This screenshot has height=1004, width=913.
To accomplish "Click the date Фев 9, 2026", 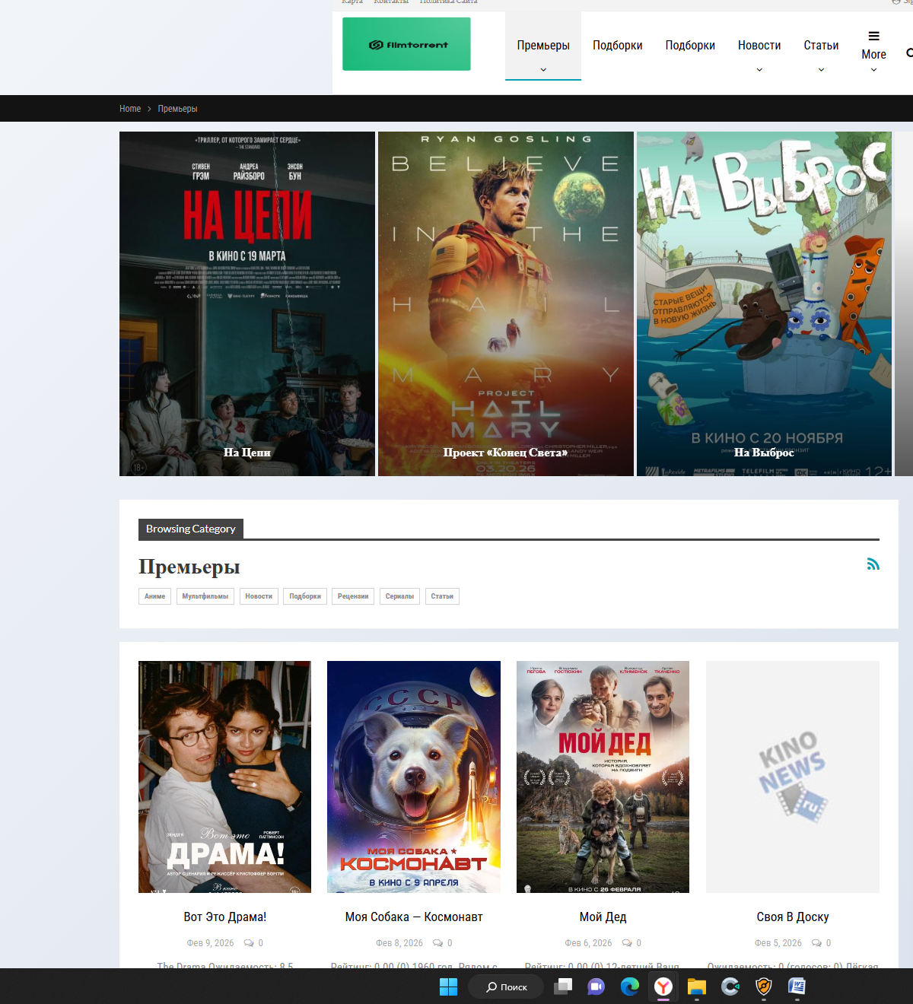I will pos(211,943).
